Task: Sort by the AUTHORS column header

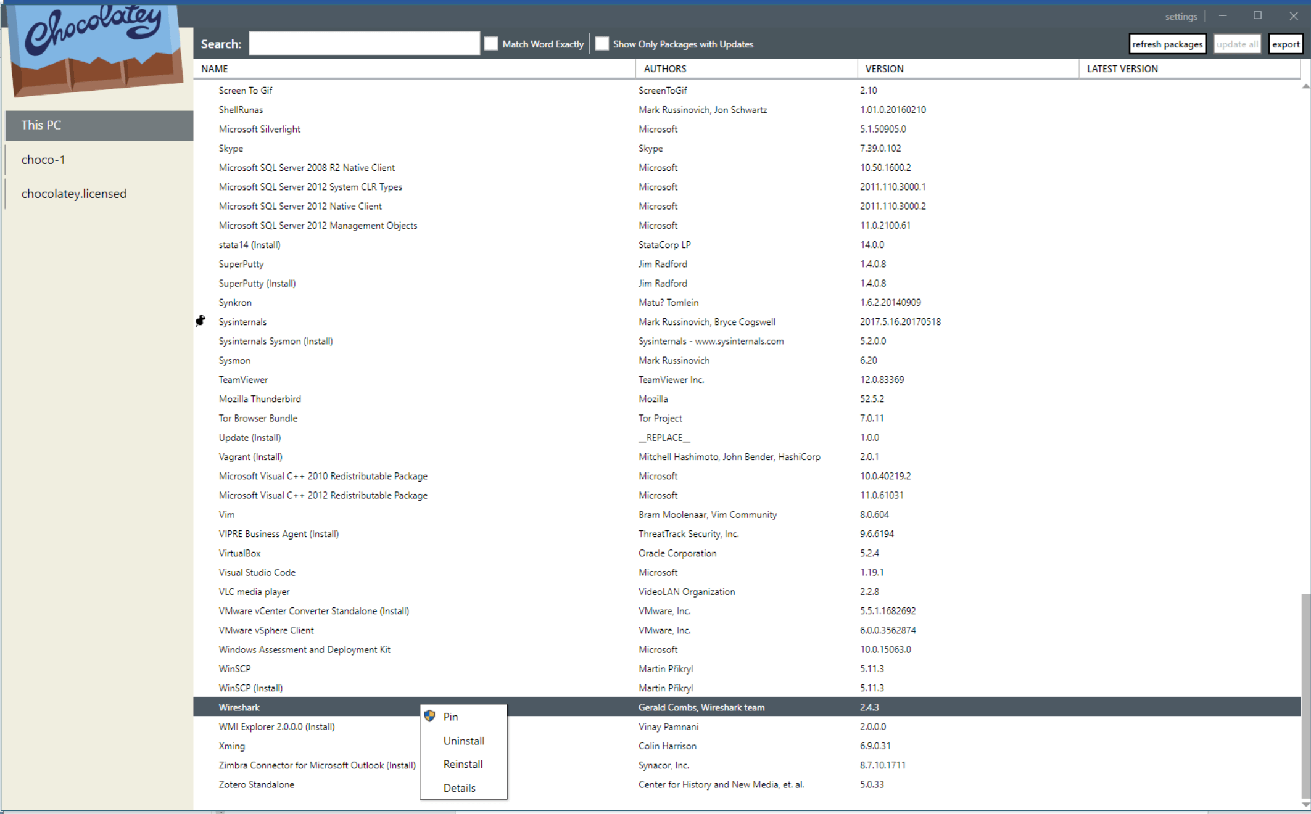Action: click(664, 68)
